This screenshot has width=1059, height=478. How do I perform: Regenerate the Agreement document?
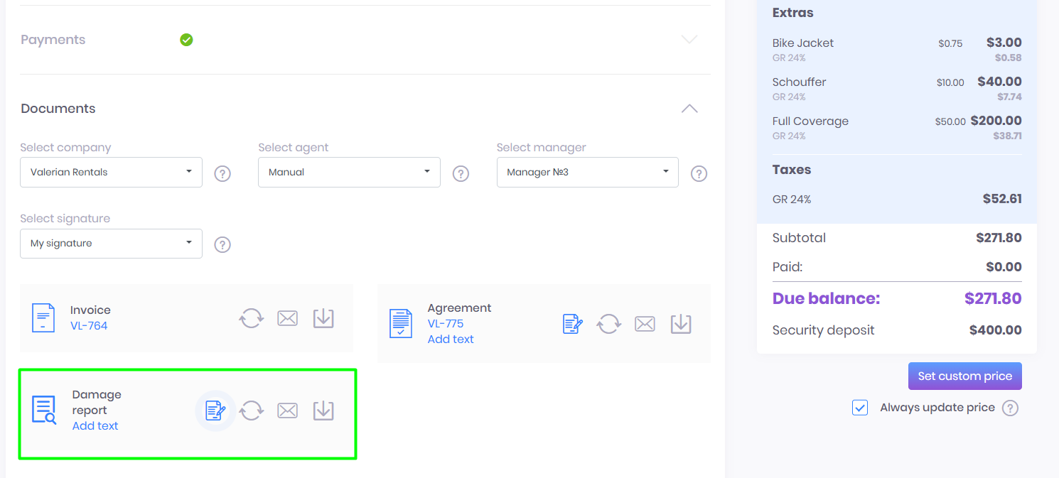coord(608,324)
